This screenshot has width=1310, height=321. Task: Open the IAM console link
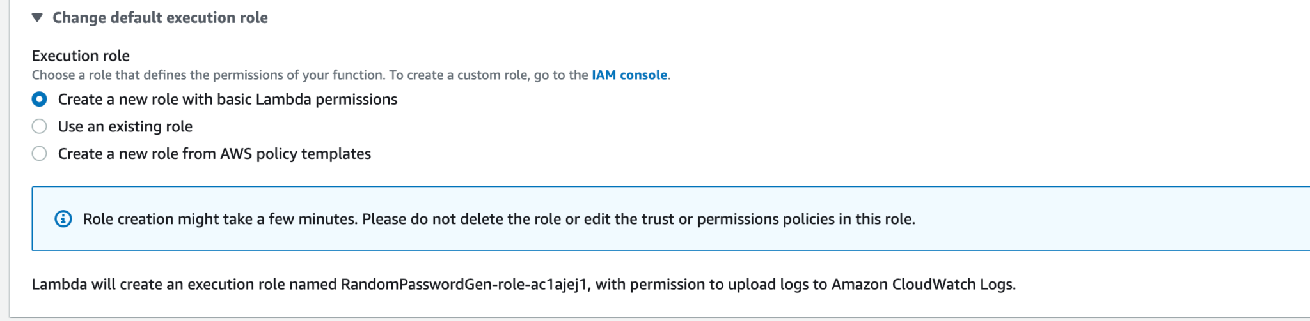629,75
